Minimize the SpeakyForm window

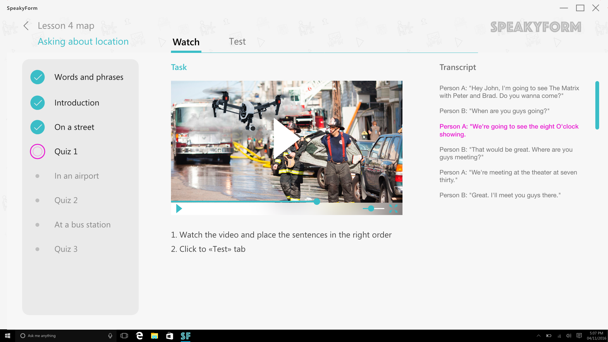564,8
